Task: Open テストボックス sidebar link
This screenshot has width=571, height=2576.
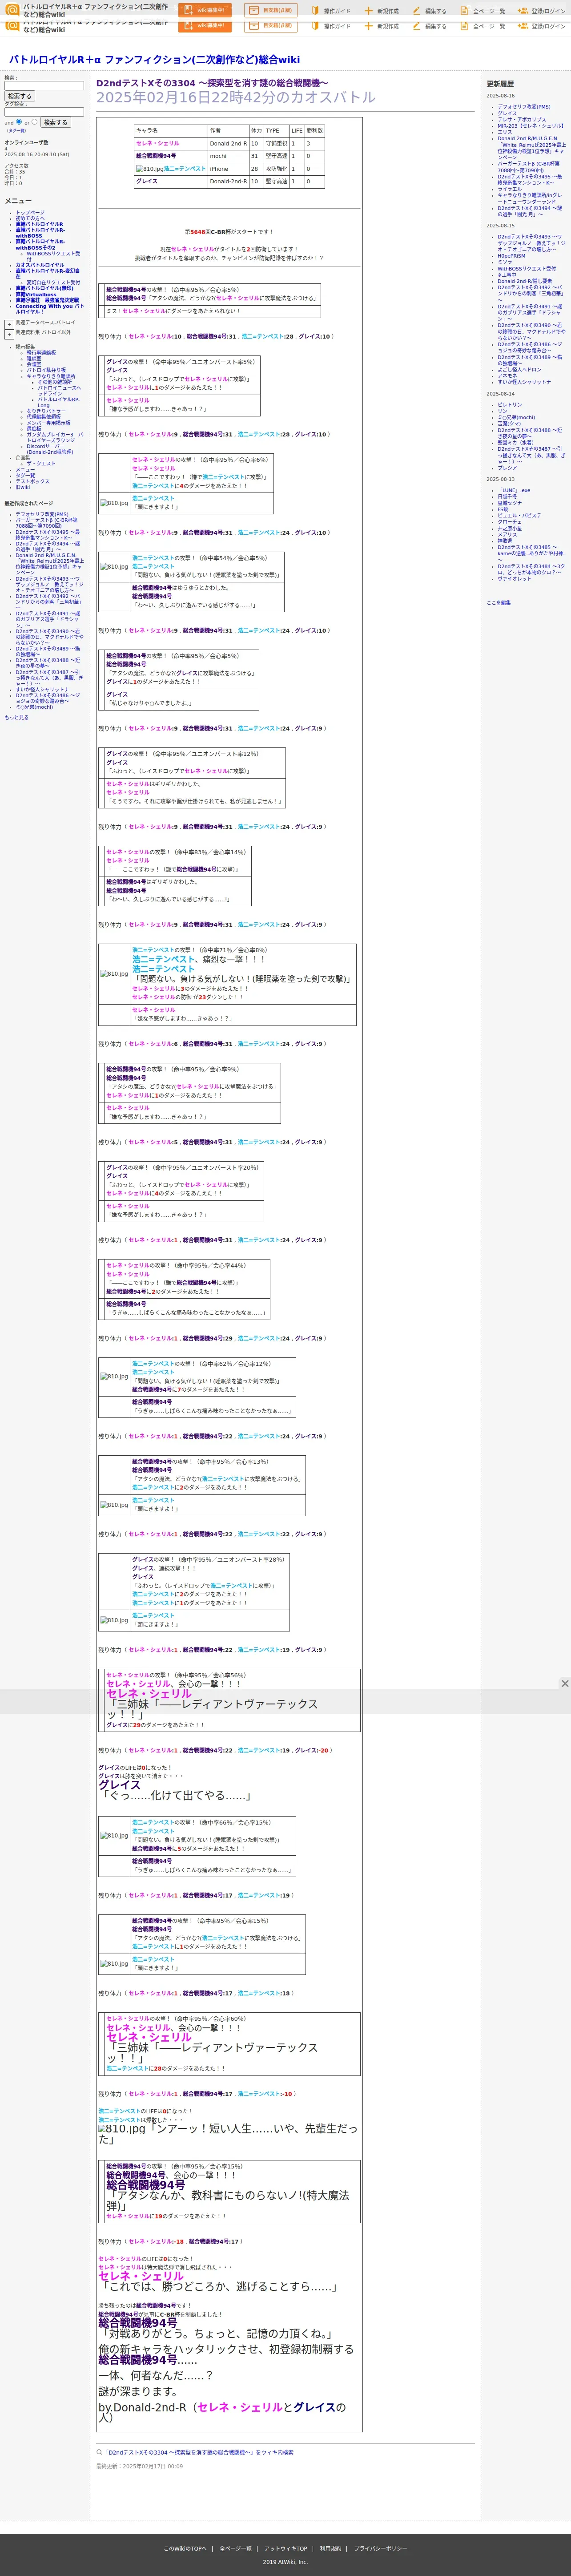Action: point(32,481)
